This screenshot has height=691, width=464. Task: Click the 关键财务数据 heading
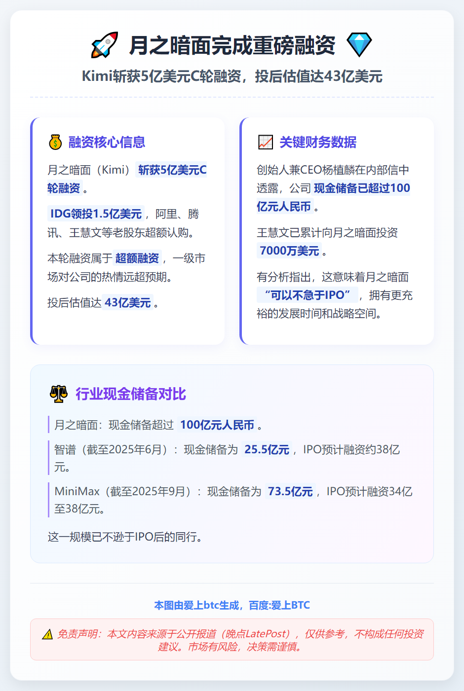[x=318, y=142]
